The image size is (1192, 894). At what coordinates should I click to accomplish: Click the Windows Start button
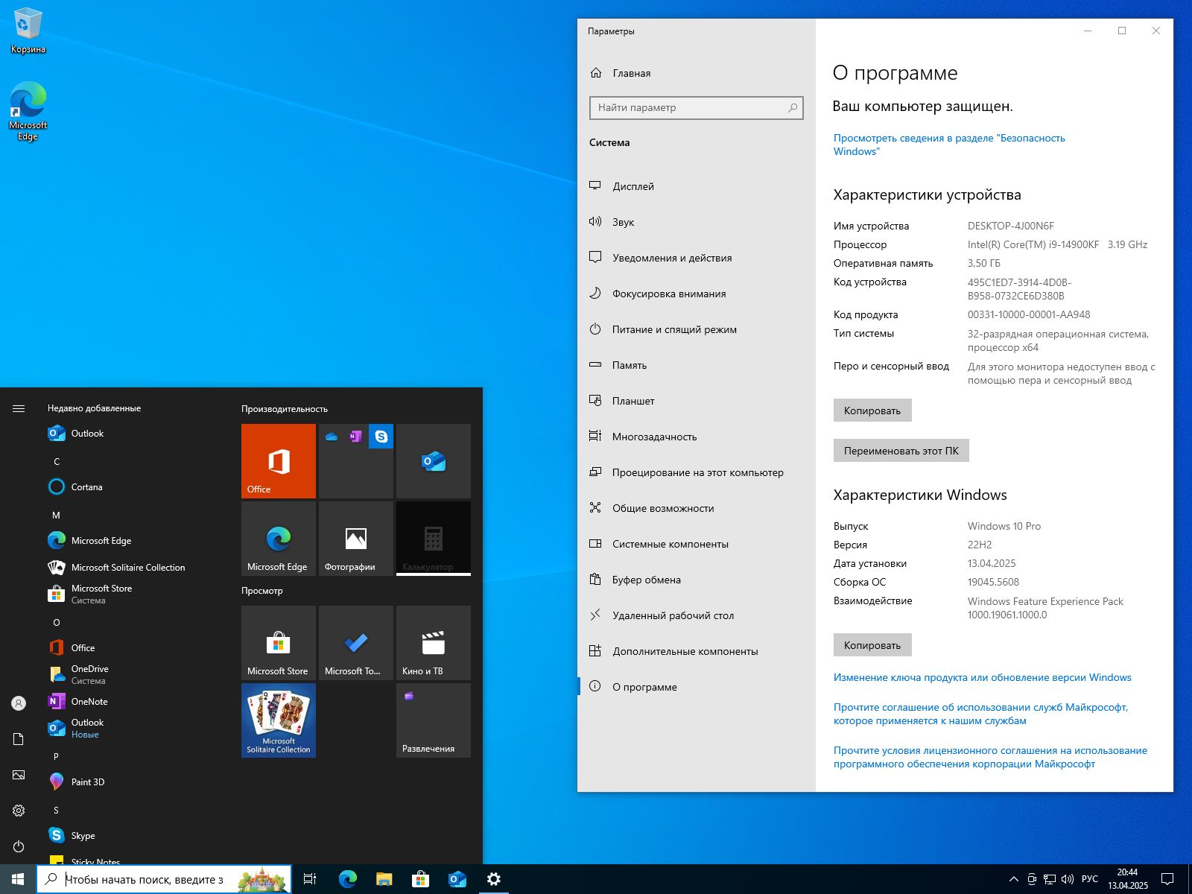pyautogui.click(x=18, y=879)
